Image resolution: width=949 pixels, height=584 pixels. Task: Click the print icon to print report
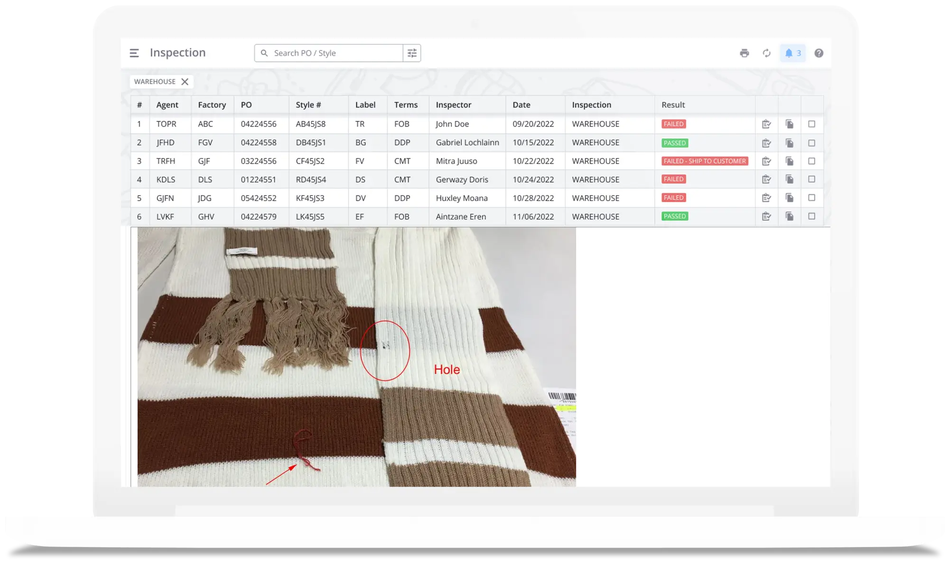(x=744, y=52)
